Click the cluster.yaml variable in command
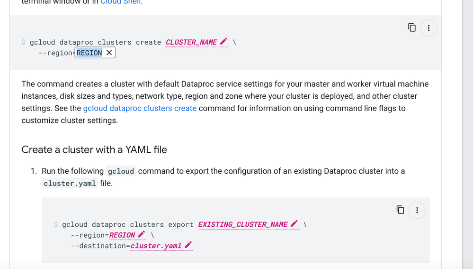Image resolution: width=473 pixels, height=269 pixels. (156, 245)
